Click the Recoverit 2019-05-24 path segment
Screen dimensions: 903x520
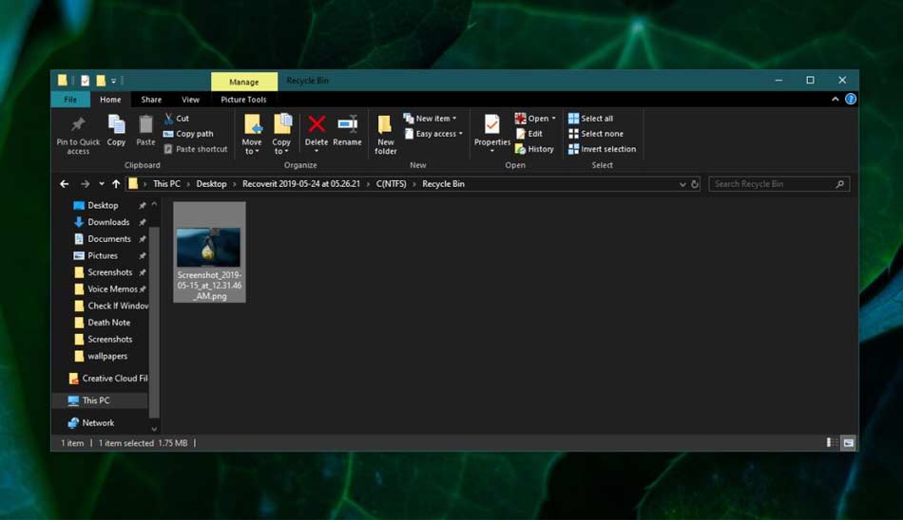pos(301,184)
